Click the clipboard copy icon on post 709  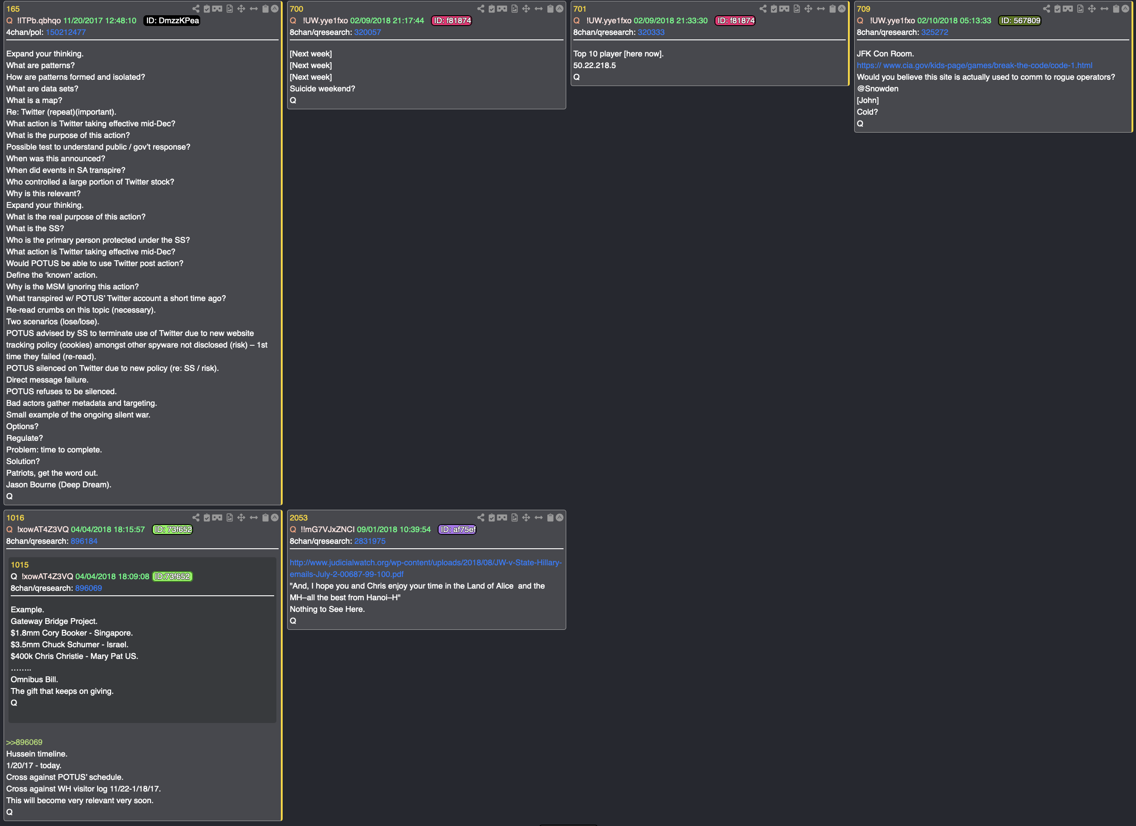1116,9
